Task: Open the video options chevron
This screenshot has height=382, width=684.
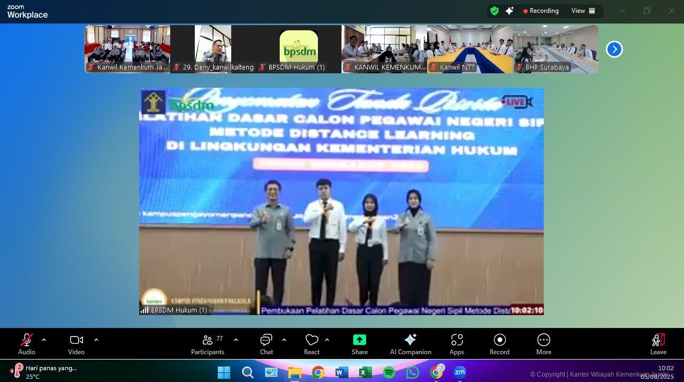Action: pyautogui.click(x=96, y=339)
